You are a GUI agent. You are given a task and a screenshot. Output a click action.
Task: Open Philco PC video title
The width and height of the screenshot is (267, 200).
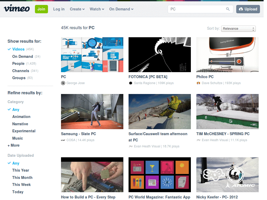(205, 77)
